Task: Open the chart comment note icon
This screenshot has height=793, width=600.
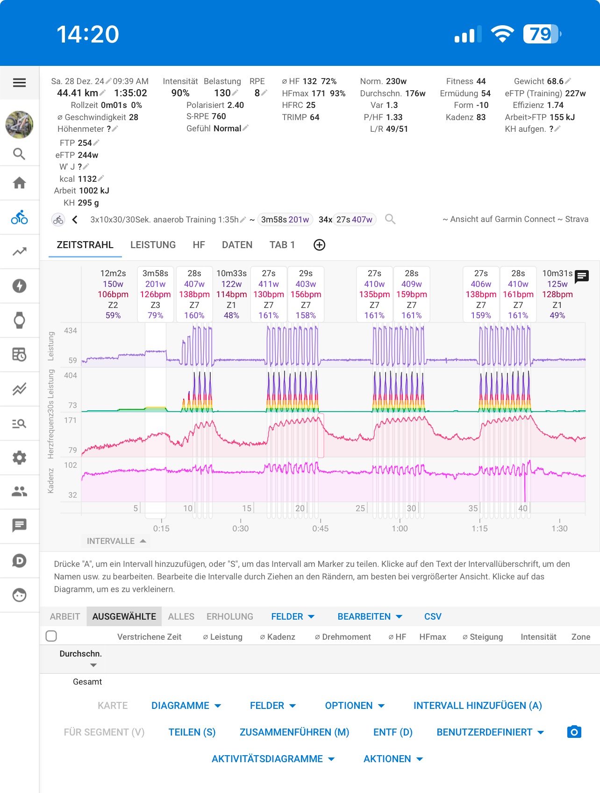Action: pos(582,277)
